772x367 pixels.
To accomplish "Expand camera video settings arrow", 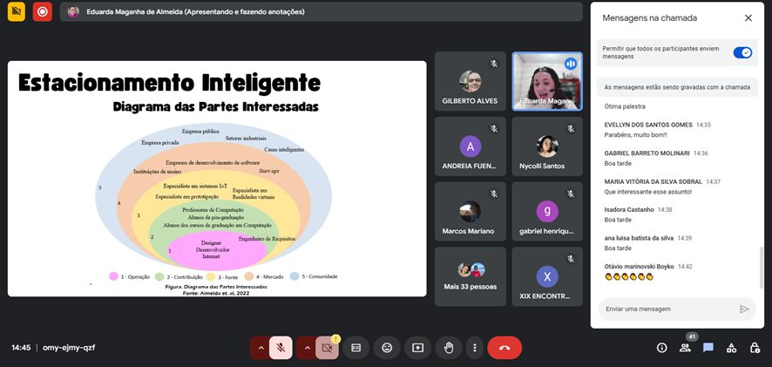I will 305,347.
